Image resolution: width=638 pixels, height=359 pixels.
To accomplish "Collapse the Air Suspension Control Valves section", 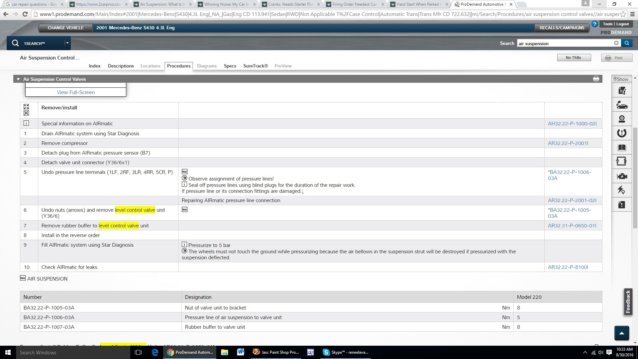I will click(18, 79).
